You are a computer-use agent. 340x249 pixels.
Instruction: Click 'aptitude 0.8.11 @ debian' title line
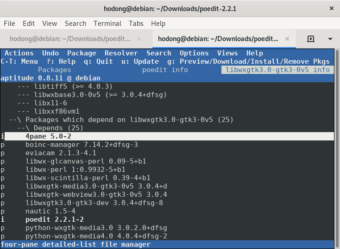pos(50,78)
